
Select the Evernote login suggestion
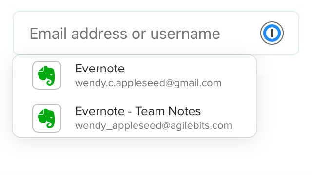[x=135, y=75]
